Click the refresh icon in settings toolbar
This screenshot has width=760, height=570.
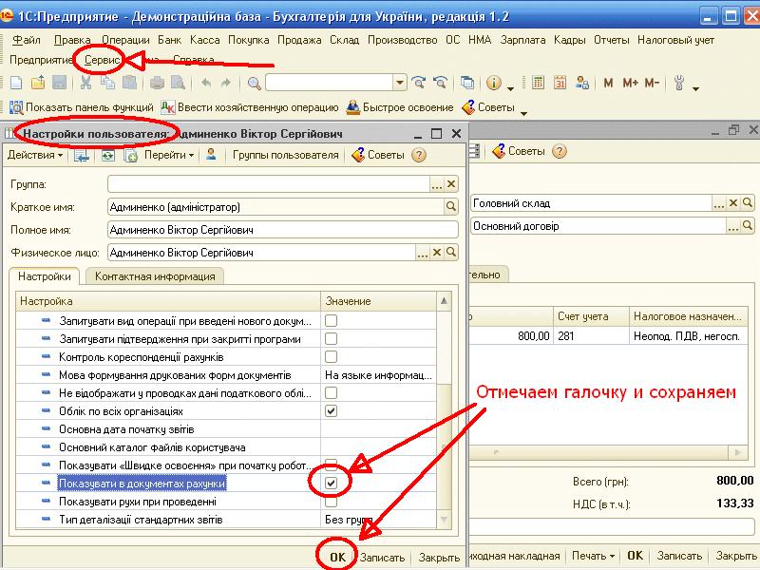coord(107,155)
